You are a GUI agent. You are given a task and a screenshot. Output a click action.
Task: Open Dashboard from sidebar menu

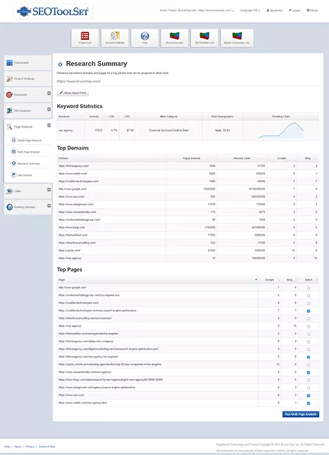28,62
